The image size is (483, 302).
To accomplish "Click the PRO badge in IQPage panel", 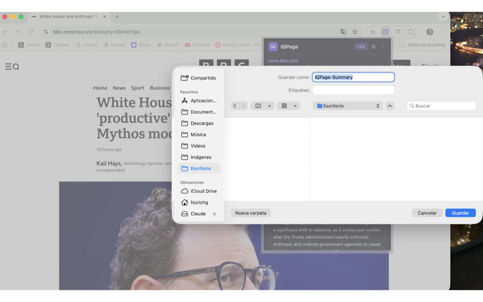I will [361, 47].
